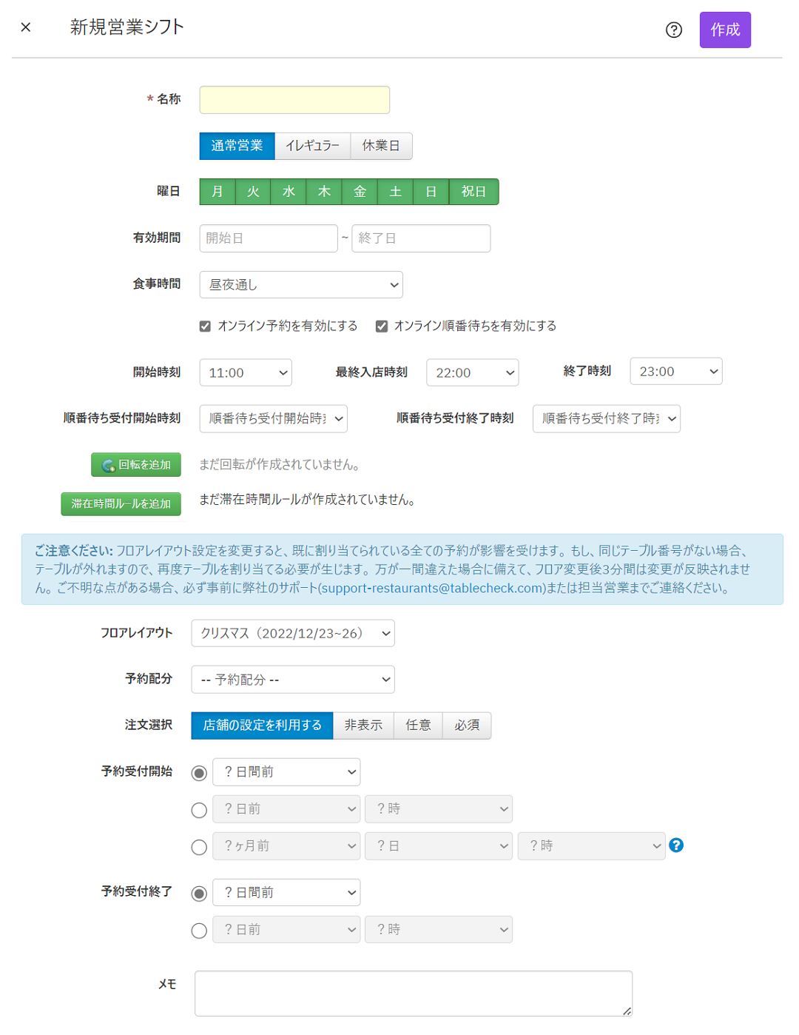Select ?ヶ月前 radio under 予約受付開始
The height and width of the screenshot is (1035, 799).
(x=199, y=847)
